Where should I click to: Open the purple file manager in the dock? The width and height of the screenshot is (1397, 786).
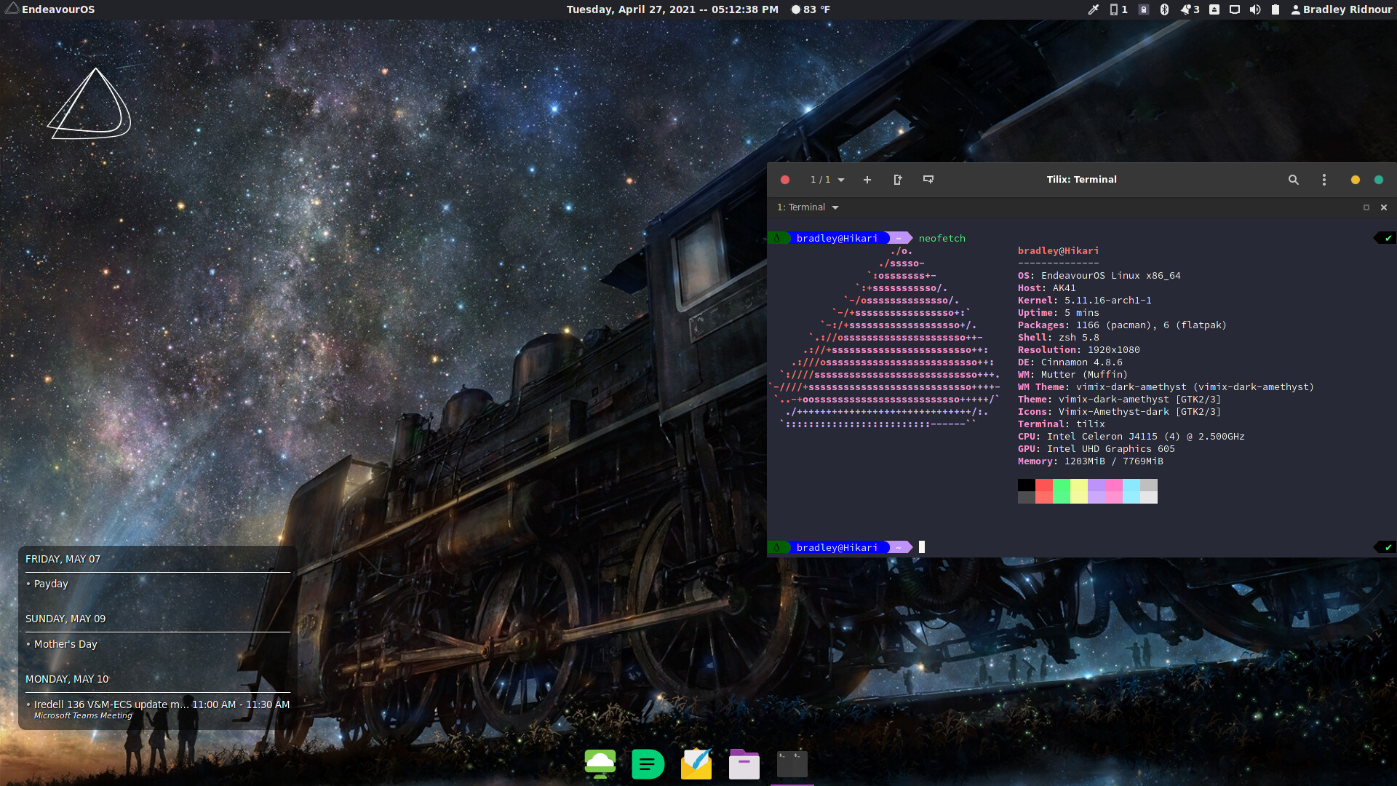coord(744,764)
